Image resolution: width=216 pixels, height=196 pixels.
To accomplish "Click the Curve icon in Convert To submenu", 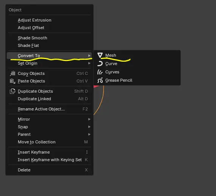I will (x=100, y=64).
